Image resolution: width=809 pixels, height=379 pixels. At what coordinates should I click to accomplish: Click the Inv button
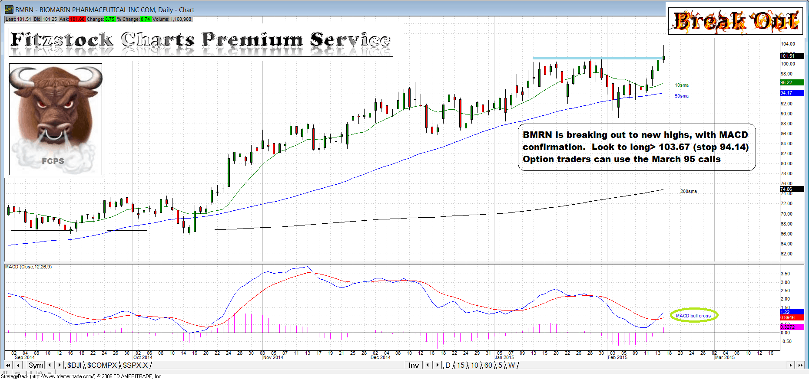(414, 366)
